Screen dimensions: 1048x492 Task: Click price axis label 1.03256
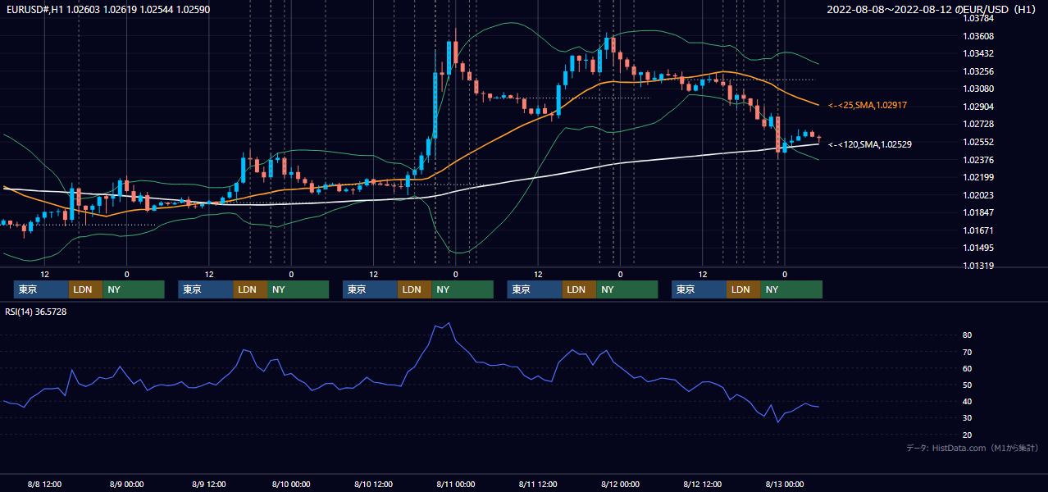[x=979, y=71]
